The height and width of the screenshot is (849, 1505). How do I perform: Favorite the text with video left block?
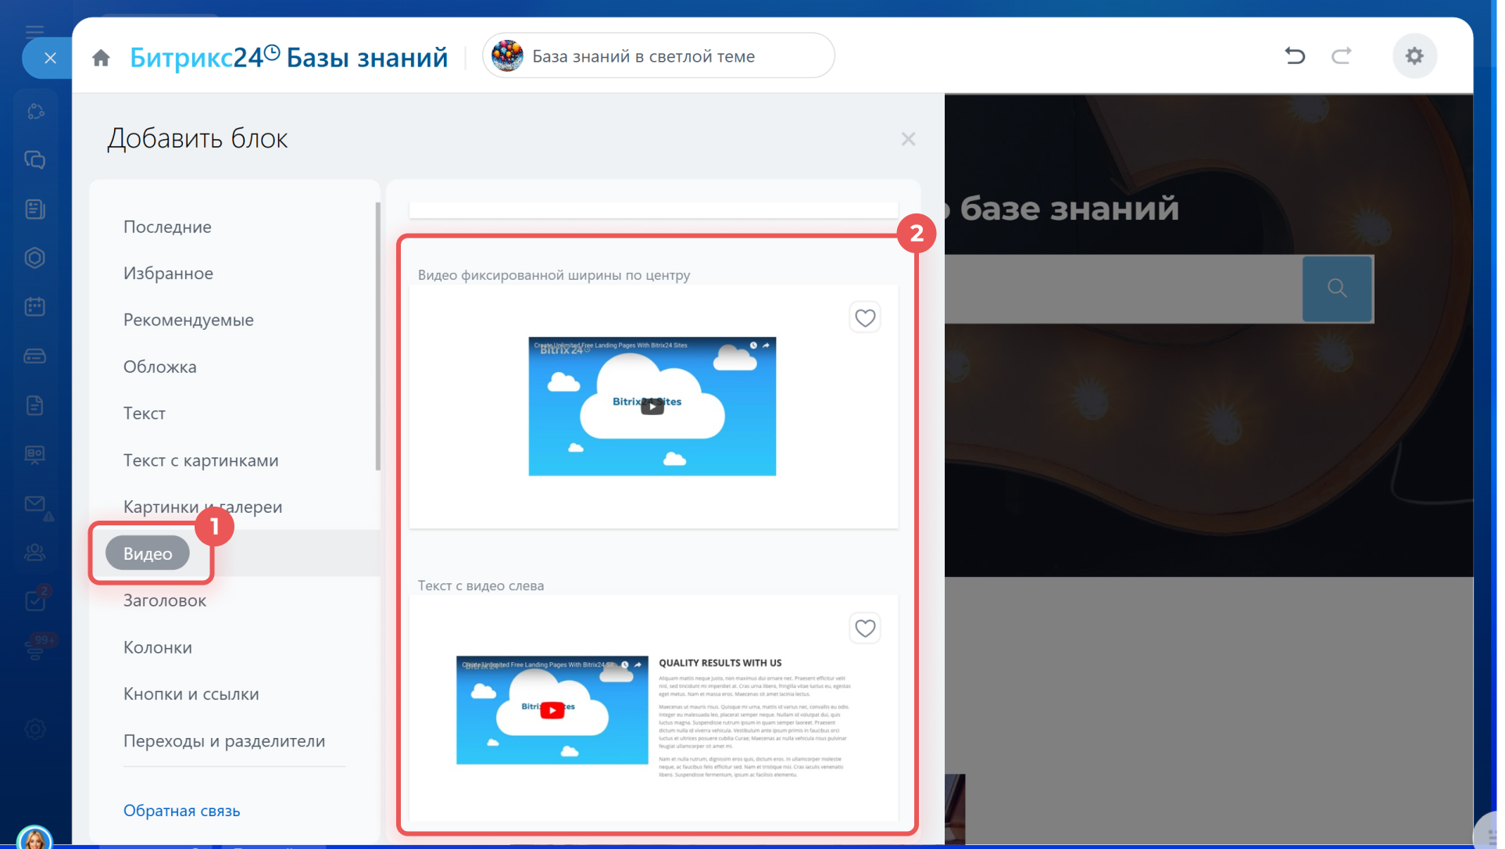pos(865,629)
